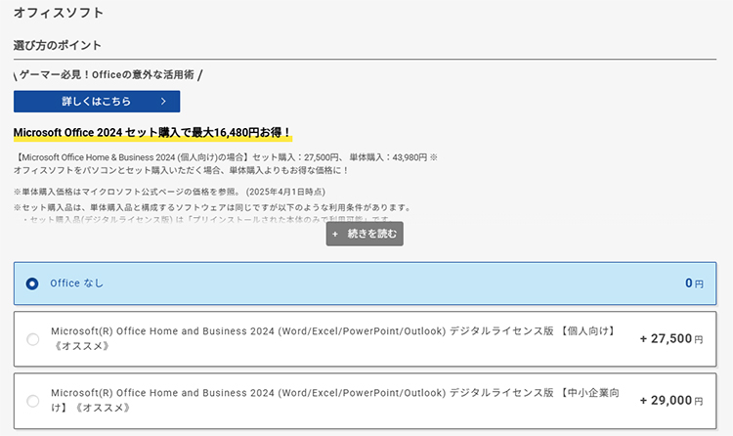Viewport: 733px width, 436px height.
Task: Click the plus icon beside 続きを読む
Action: pos(335,235)
